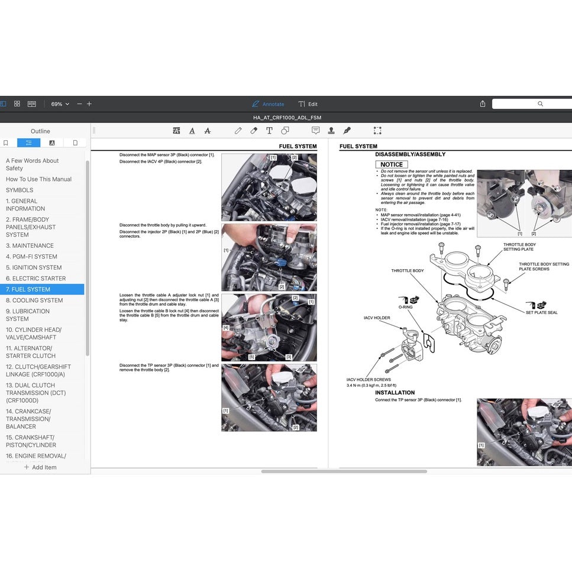Select the Pen annotation tool

(x=238, y=130)
